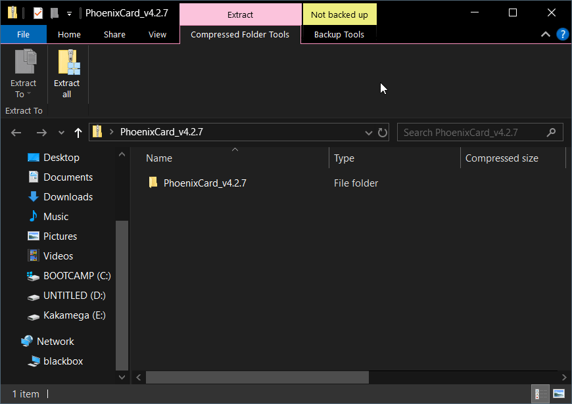Open the BOOTCAMP (C:) drive
The height and width of the screenshot is (404, 572).
pyautogui.click(x=77, y=276)
